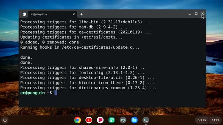Image resolution: width=223 pixels, height=125 pixels.
Task: Open Google Chrome from the shelf
Action: coord(77,120)
